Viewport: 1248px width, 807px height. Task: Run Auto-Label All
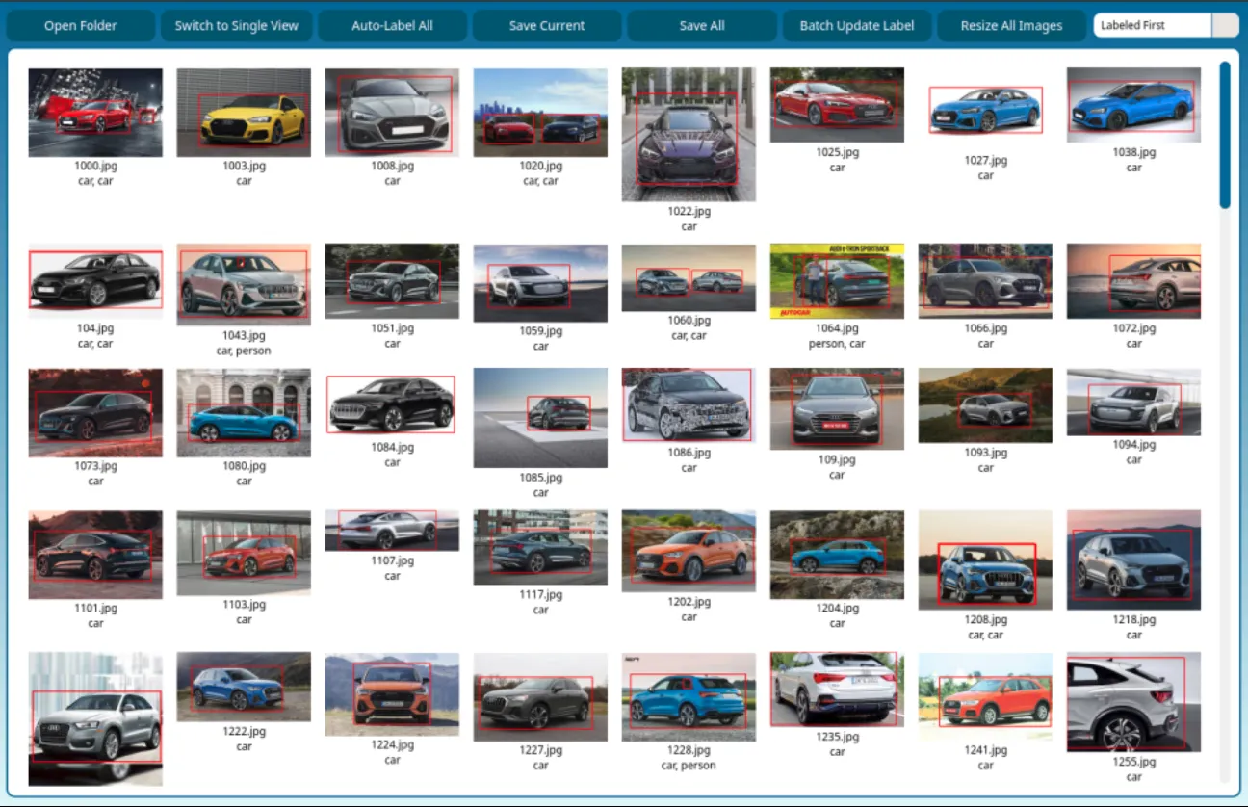pos(392,26)
